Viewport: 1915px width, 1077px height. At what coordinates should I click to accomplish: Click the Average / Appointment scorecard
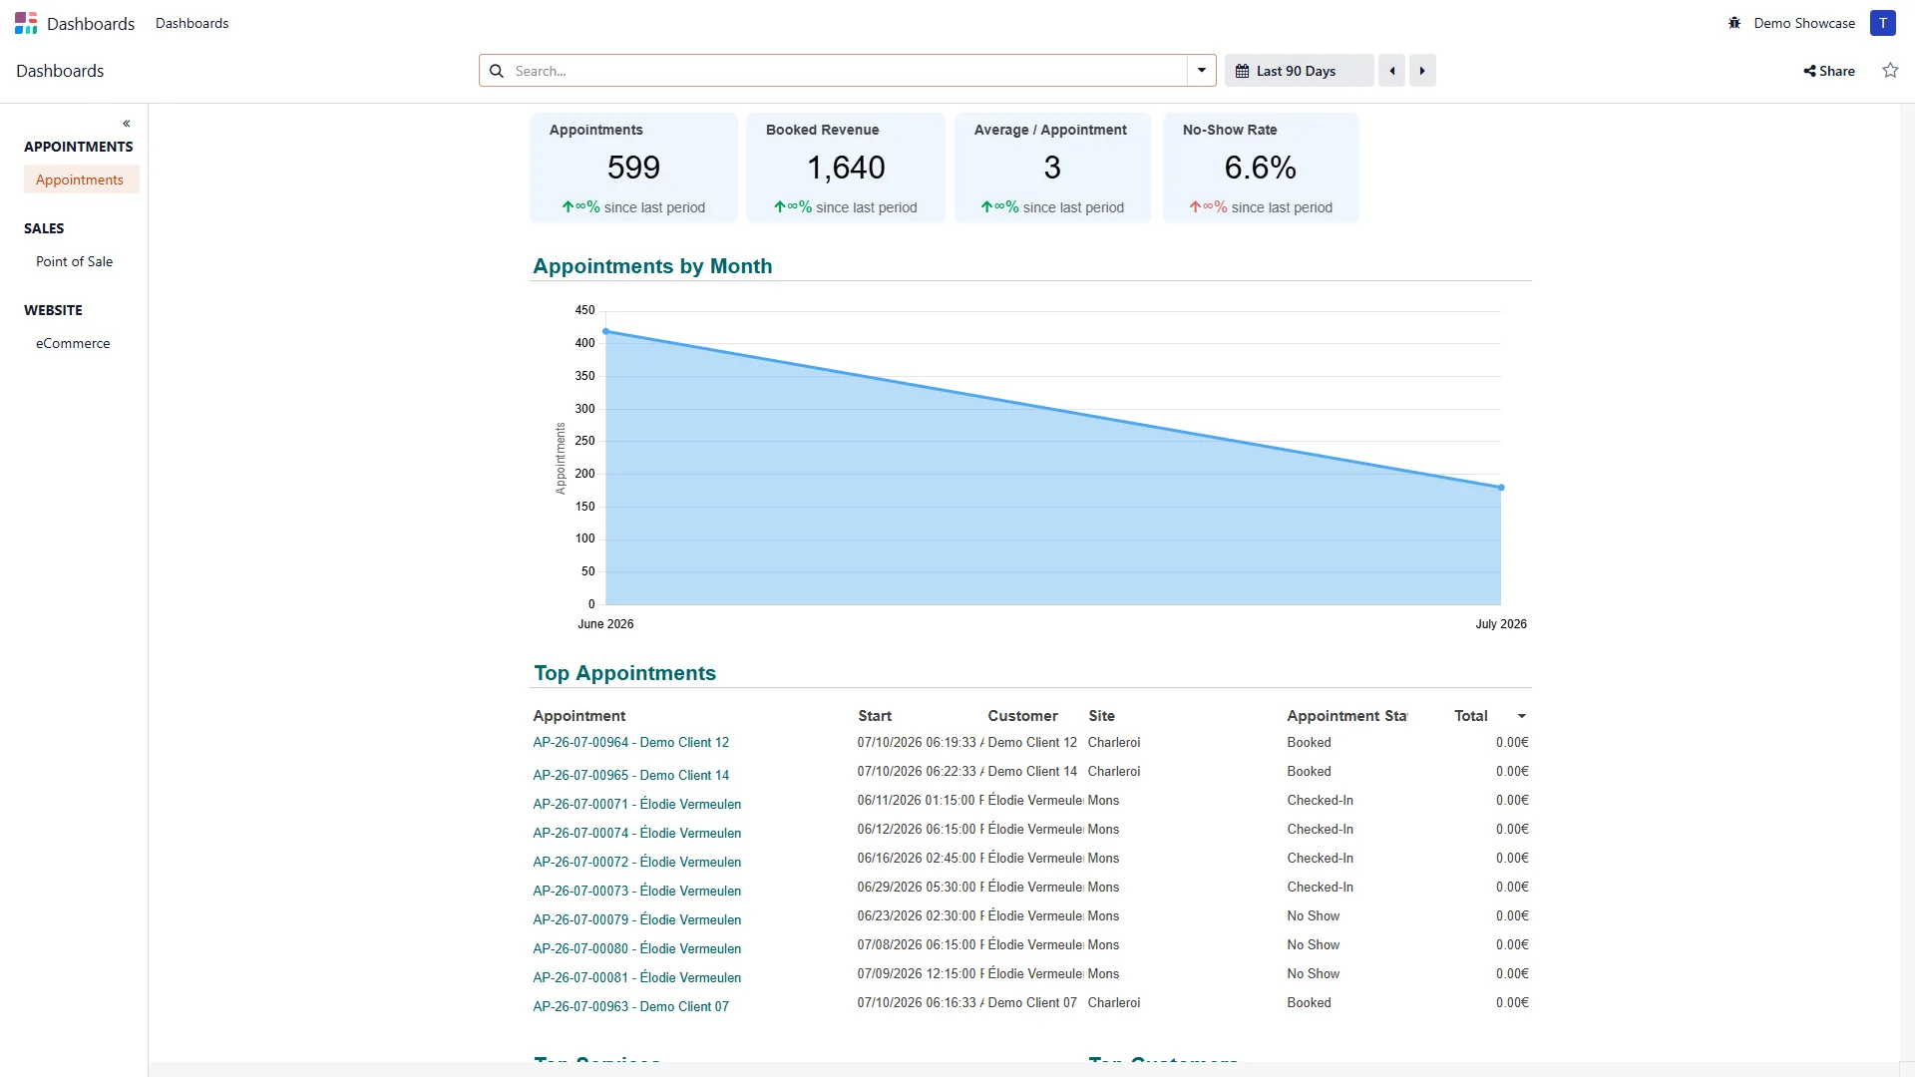click(x=1052, y=168)
